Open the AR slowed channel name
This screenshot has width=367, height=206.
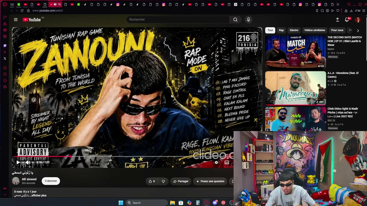click(x=29, y=179)
